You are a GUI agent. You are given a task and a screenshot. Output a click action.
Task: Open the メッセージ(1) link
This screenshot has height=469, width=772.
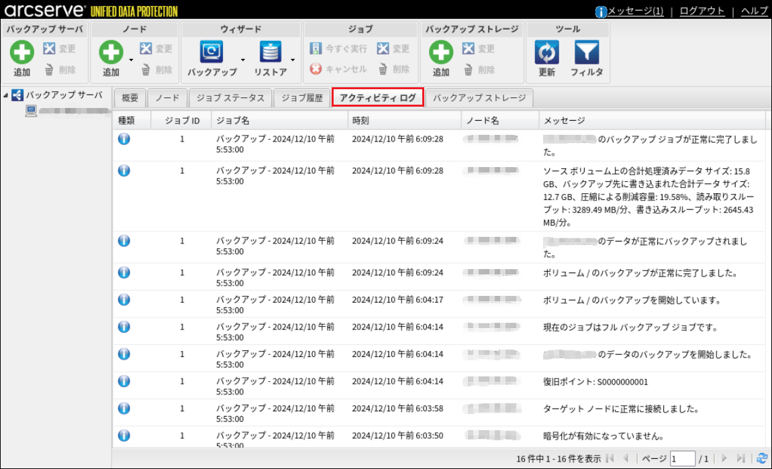(x=635, y=11)
